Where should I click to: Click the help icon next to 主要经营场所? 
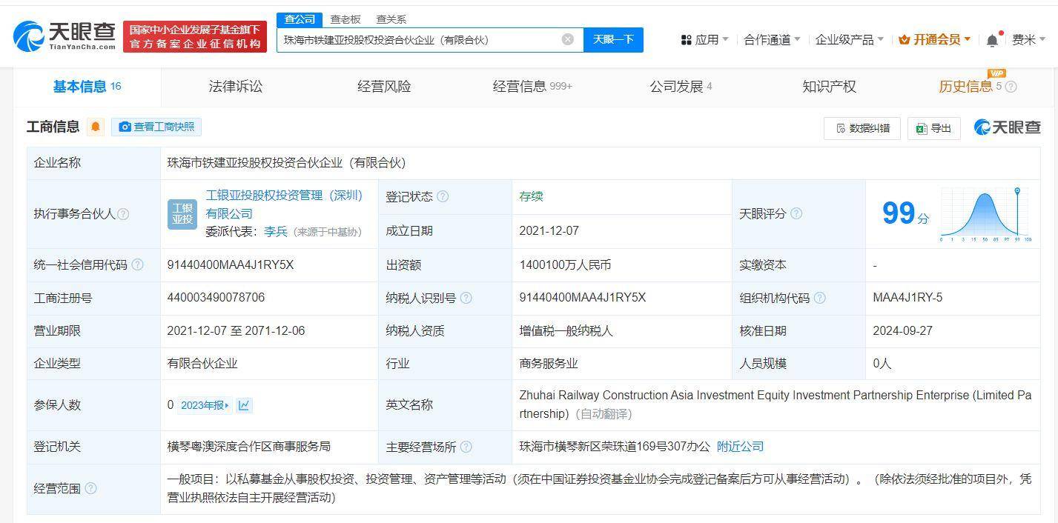pos(466,447)
